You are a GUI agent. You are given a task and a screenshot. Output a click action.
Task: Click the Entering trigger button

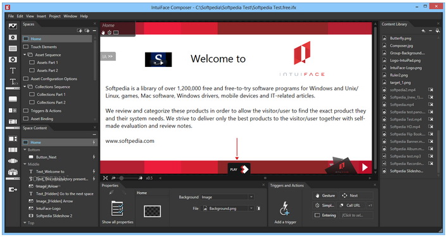[x=325, y=216]
